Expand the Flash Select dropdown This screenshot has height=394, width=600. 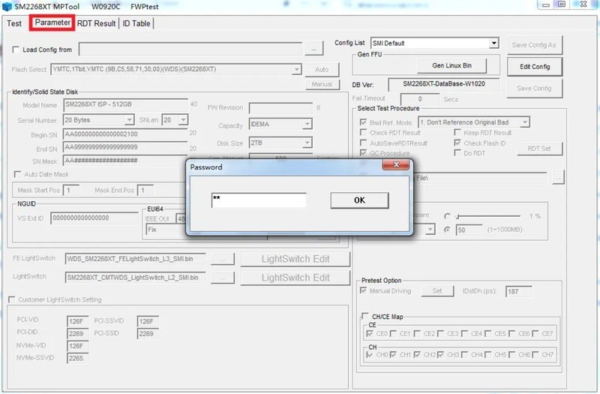coord(296,69)
